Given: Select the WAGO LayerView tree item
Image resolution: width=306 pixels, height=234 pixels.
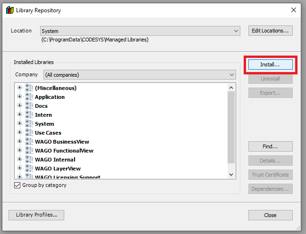Looking at the screenshot, I should point(58,169).
